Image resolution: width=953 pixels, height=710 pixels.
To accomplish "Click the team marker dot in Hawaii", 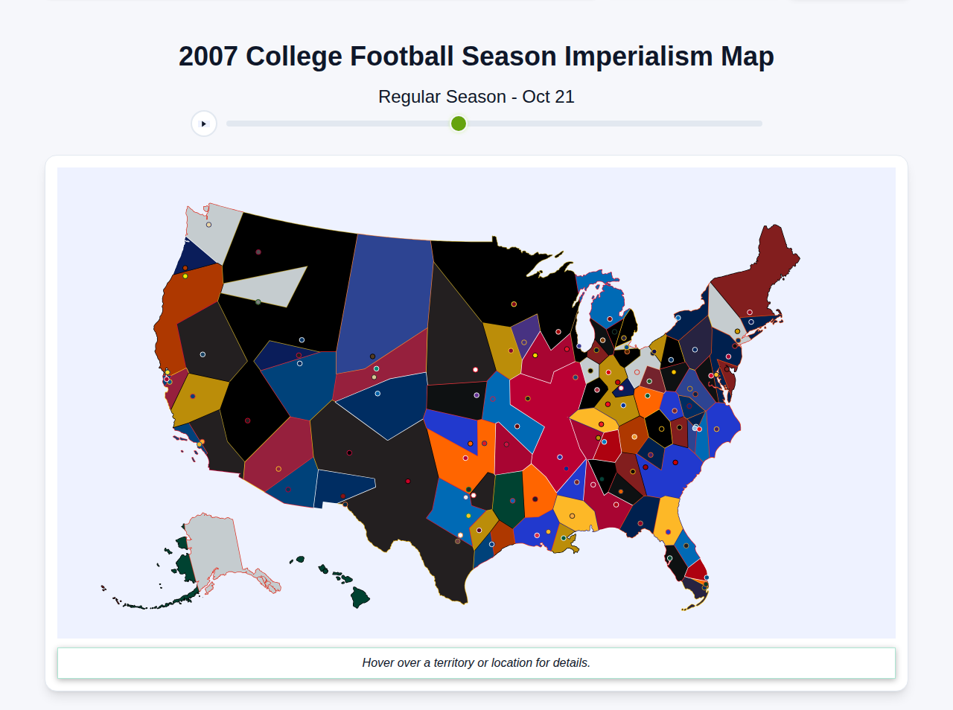I will pyautogui.click(x=325, y=571).
